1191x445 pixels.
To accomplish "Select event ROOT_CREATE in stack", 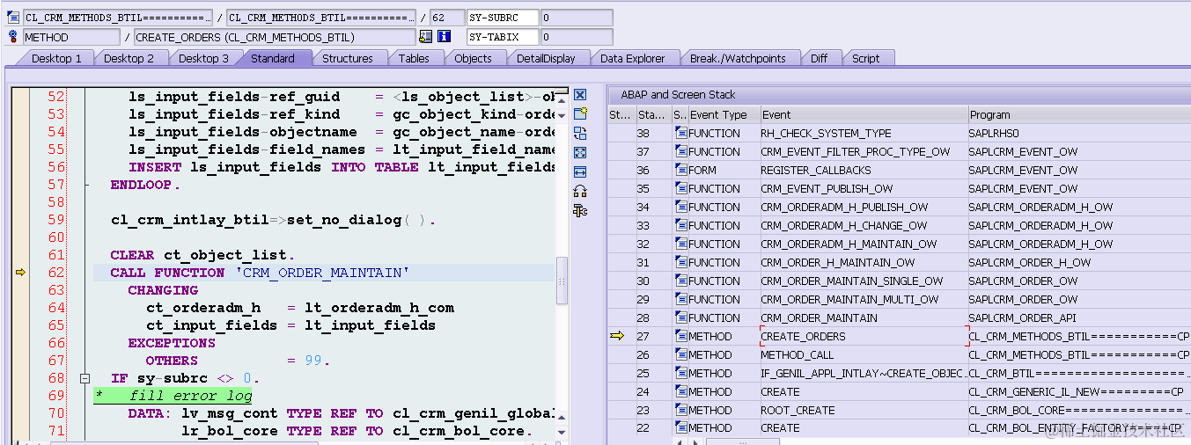I will (x=798, y=410).
